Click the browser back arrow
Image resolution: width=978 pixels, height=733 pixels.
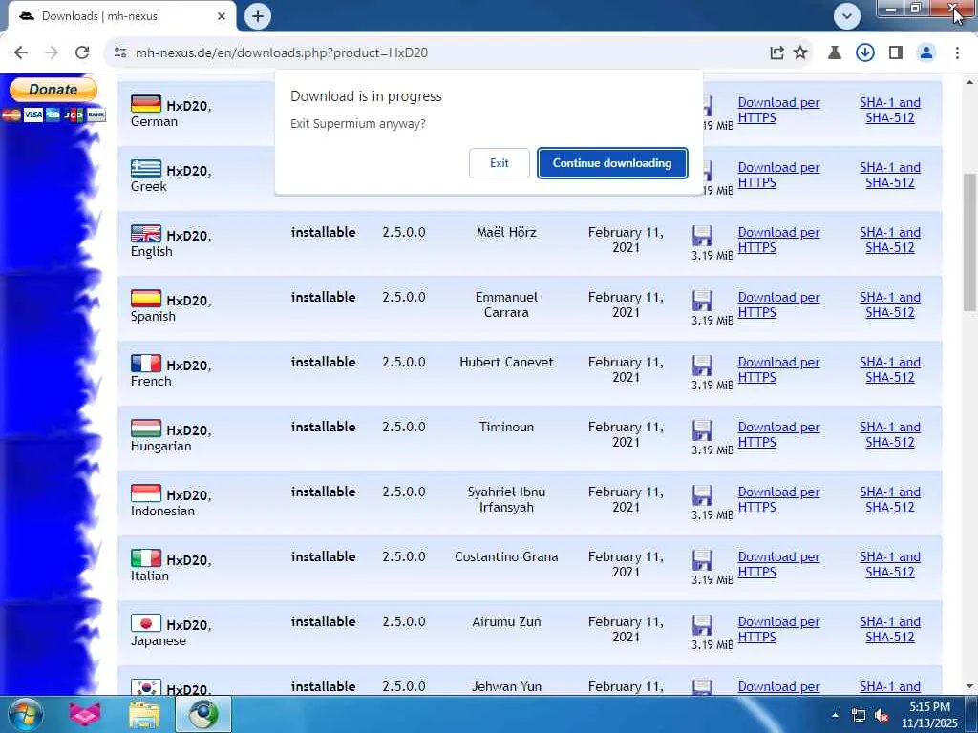(x=21, y=53)
